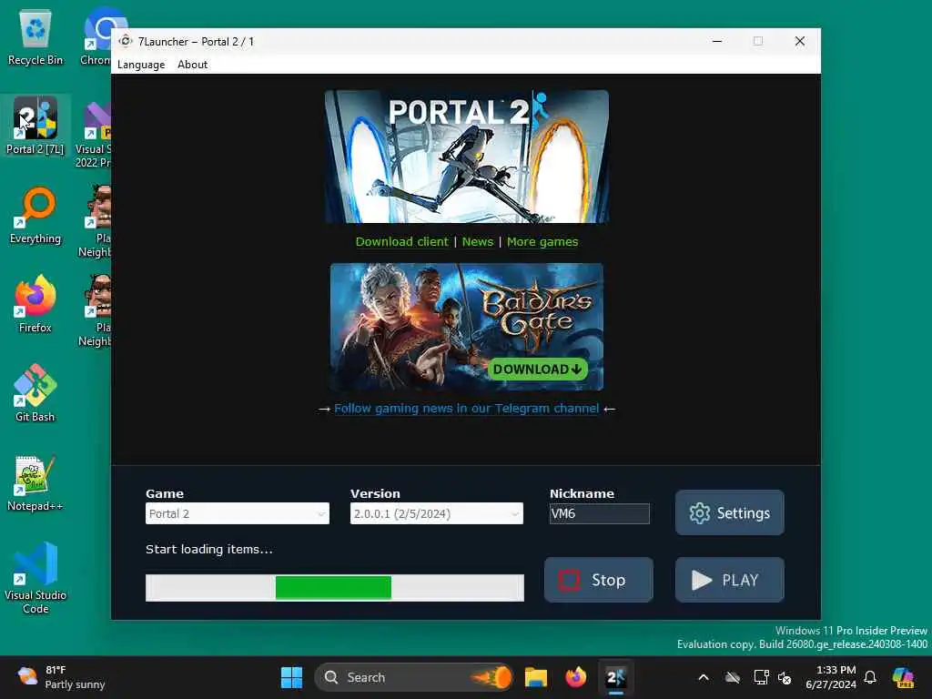Select the Visual Studio 2022 desktop shortcut
Image resolution: width=932 pixels, height=699 pixels.
point(94,134)
